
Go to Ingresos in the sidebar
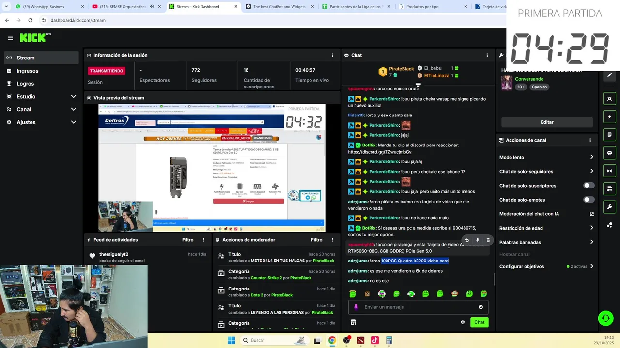pyautogui.click(x=41, y=71)
